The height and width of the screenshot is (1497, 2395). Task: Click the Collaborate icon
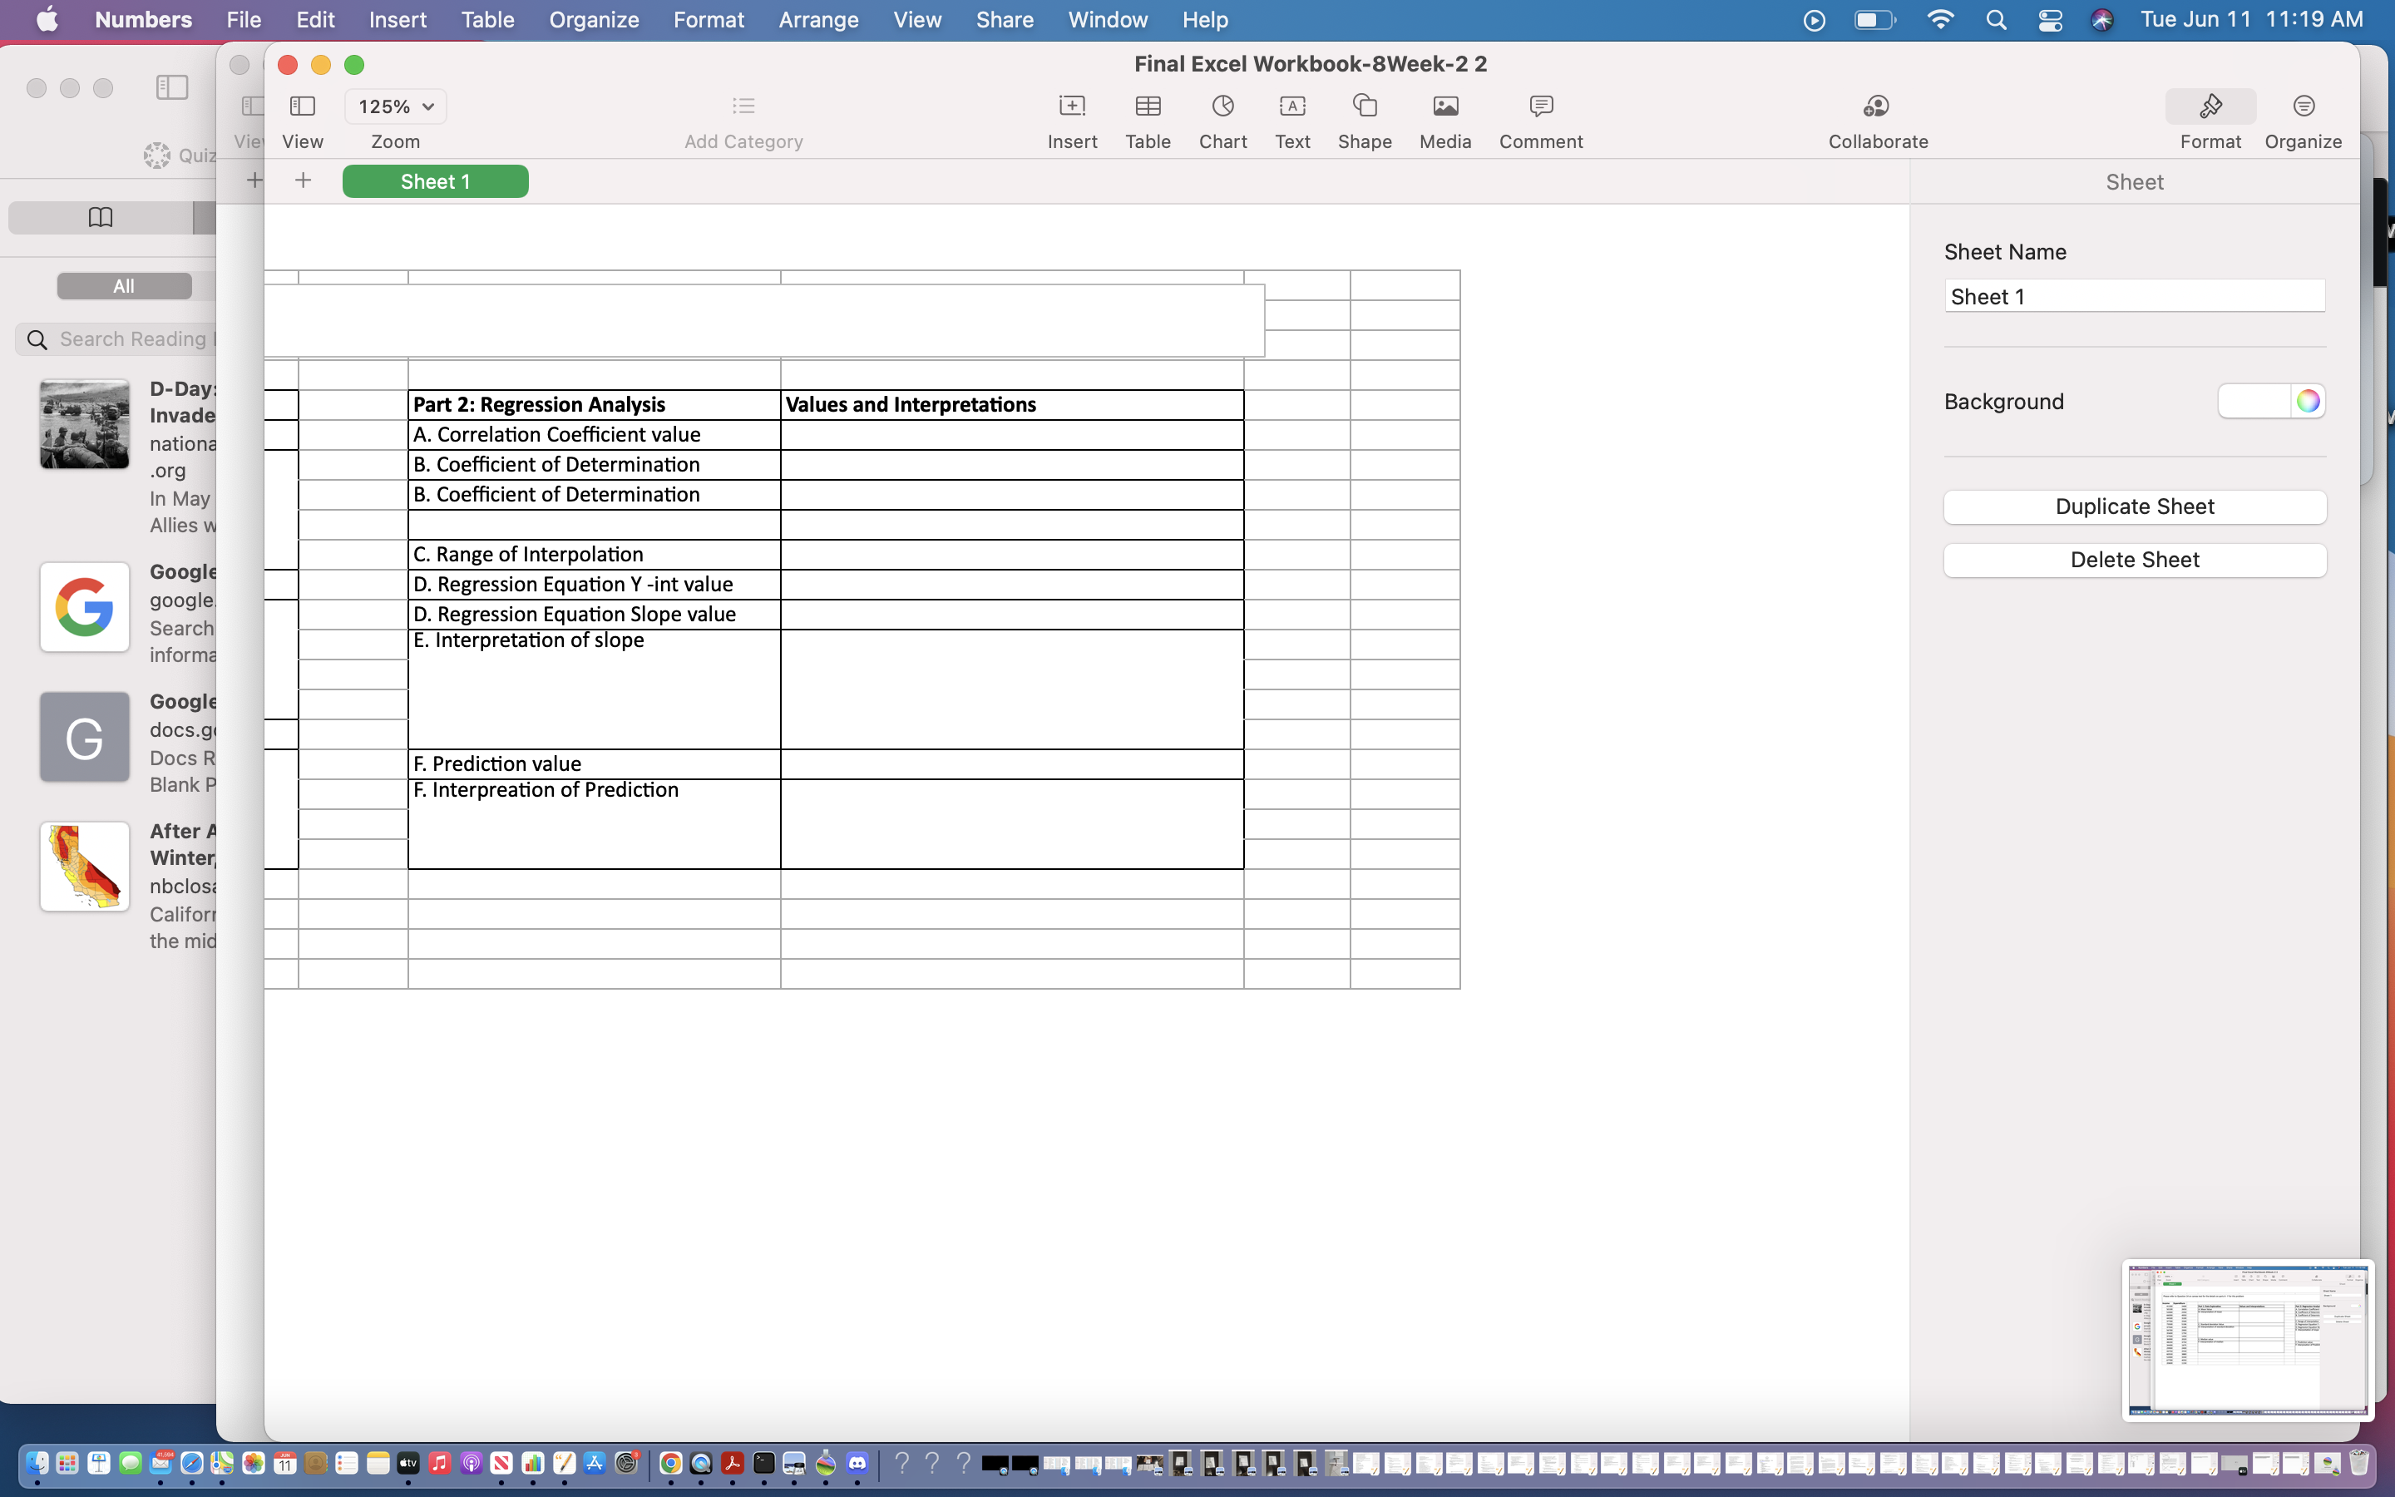tap(1876, 107)
